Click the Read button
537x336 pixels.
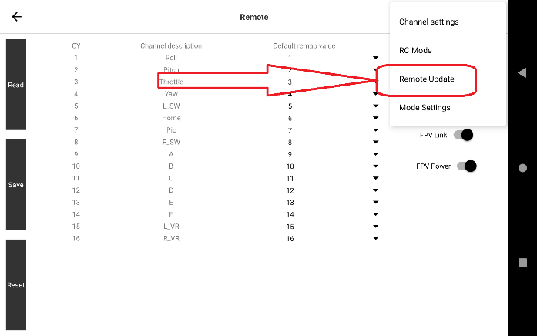coord(15,85)
